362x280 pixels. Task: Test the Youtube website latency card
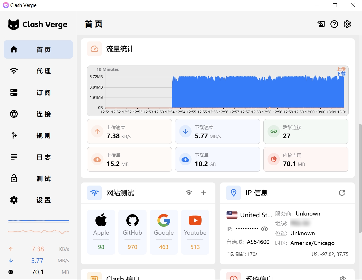point(195,232)
